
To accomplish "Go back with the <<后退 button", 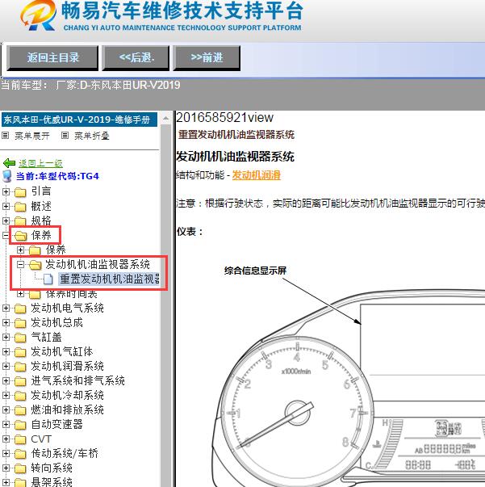I will (x=136, y=58).
